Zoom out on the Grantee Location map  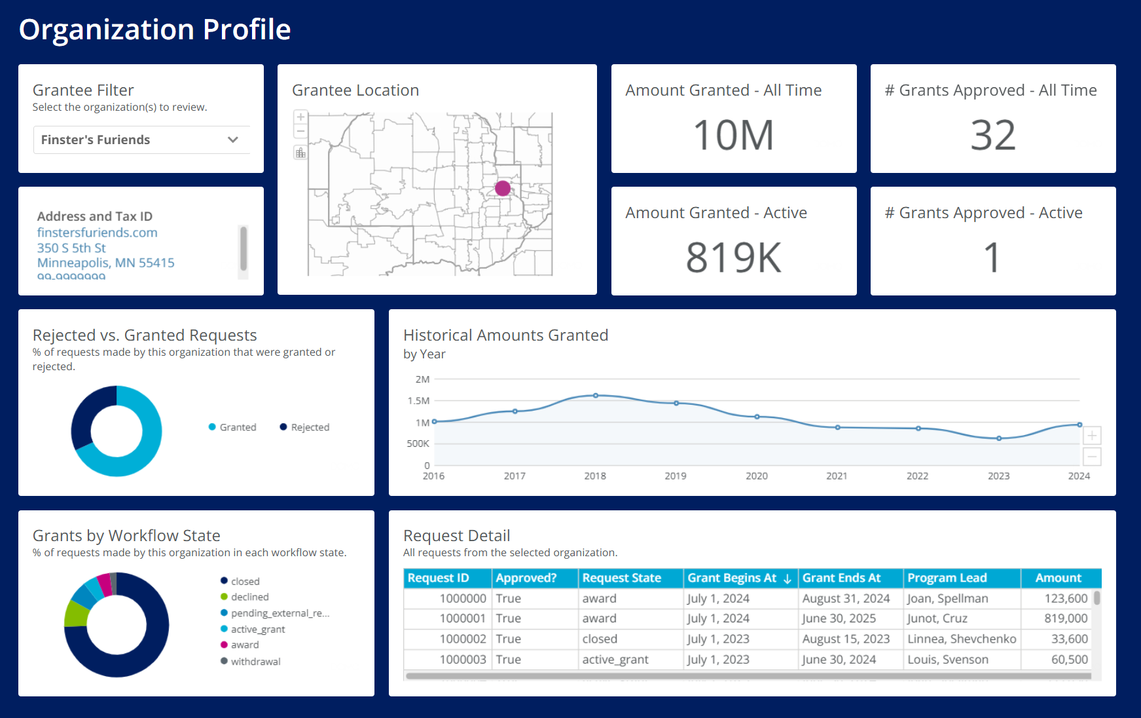click(300, 131)
